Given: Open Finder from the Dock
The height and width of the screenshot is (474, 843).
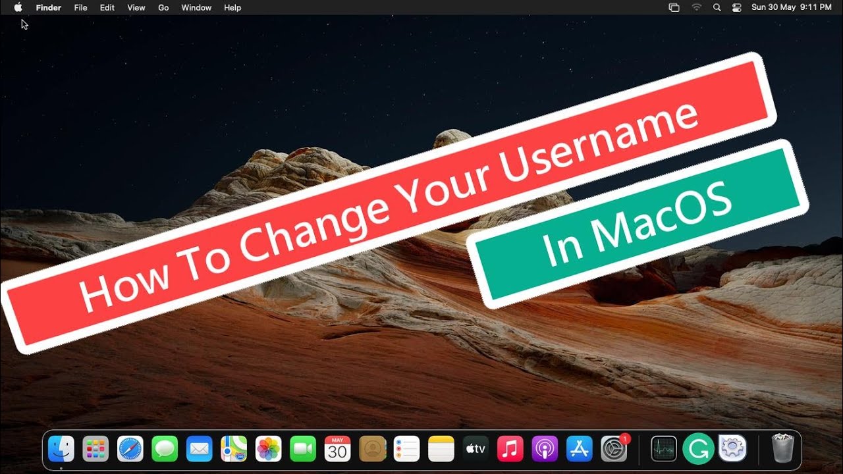Looking at the screenshot, I should 61,449.
